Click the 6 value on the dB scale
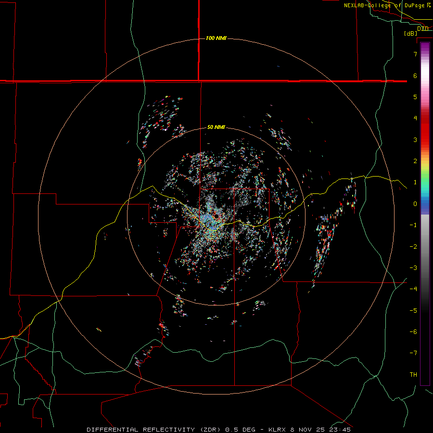Screen dimensions: 433x433 coord(415,76)
